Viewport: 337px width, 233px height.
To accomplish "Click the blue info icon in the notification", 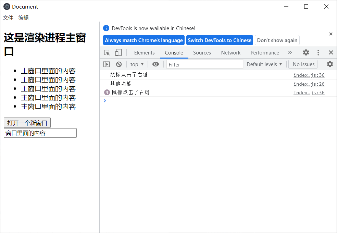I will [106, 28].
